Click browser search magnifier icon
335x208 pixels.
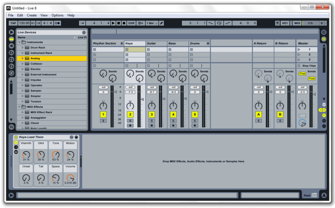(84, 32)
